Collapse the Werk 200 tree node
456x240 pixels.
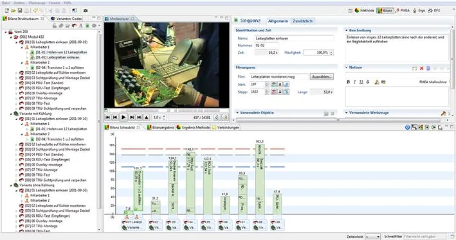click(x=5, y=32)
